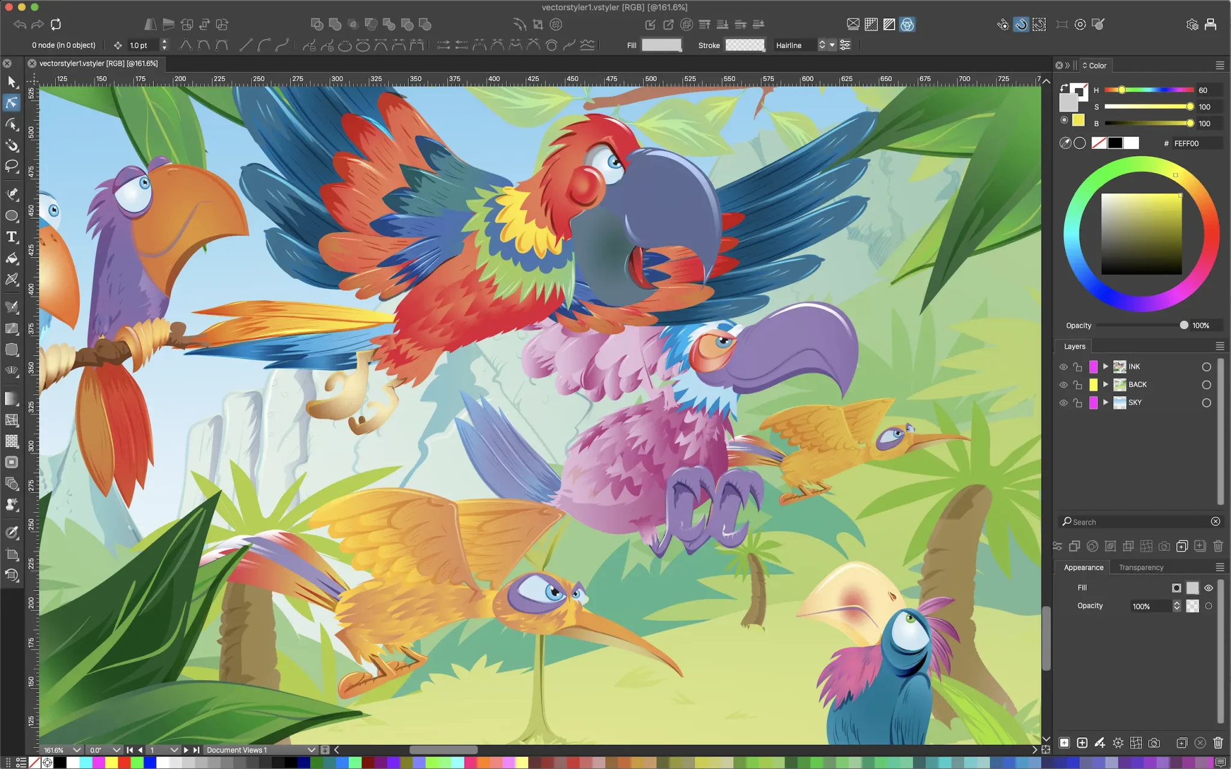Select the arrow Selection tool
The height and width of the screenshot is (769, 1231).
click(x=11, y=82)
